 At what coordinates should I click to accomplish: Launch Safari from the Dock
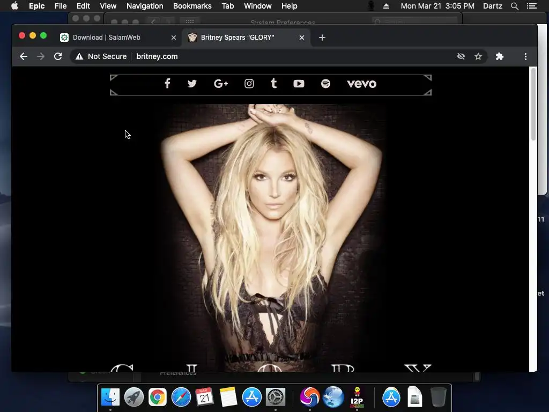point(181,397)
